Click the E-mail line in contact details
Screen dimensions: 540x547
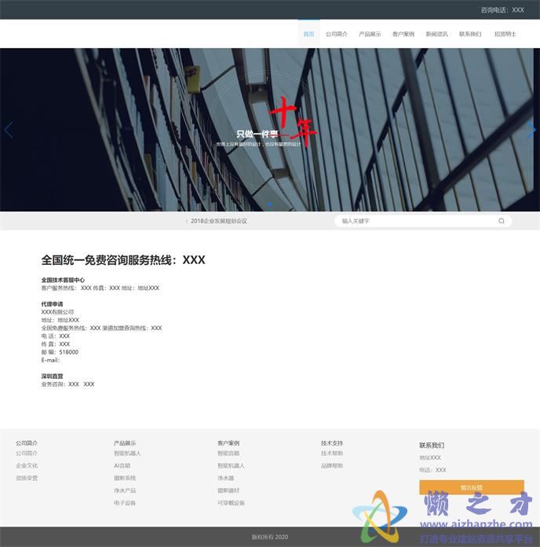[51, 360]
